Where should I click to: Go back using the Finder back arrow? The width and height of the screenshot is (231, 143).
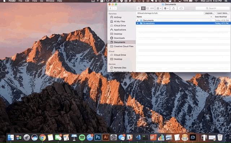click(111, 8)
